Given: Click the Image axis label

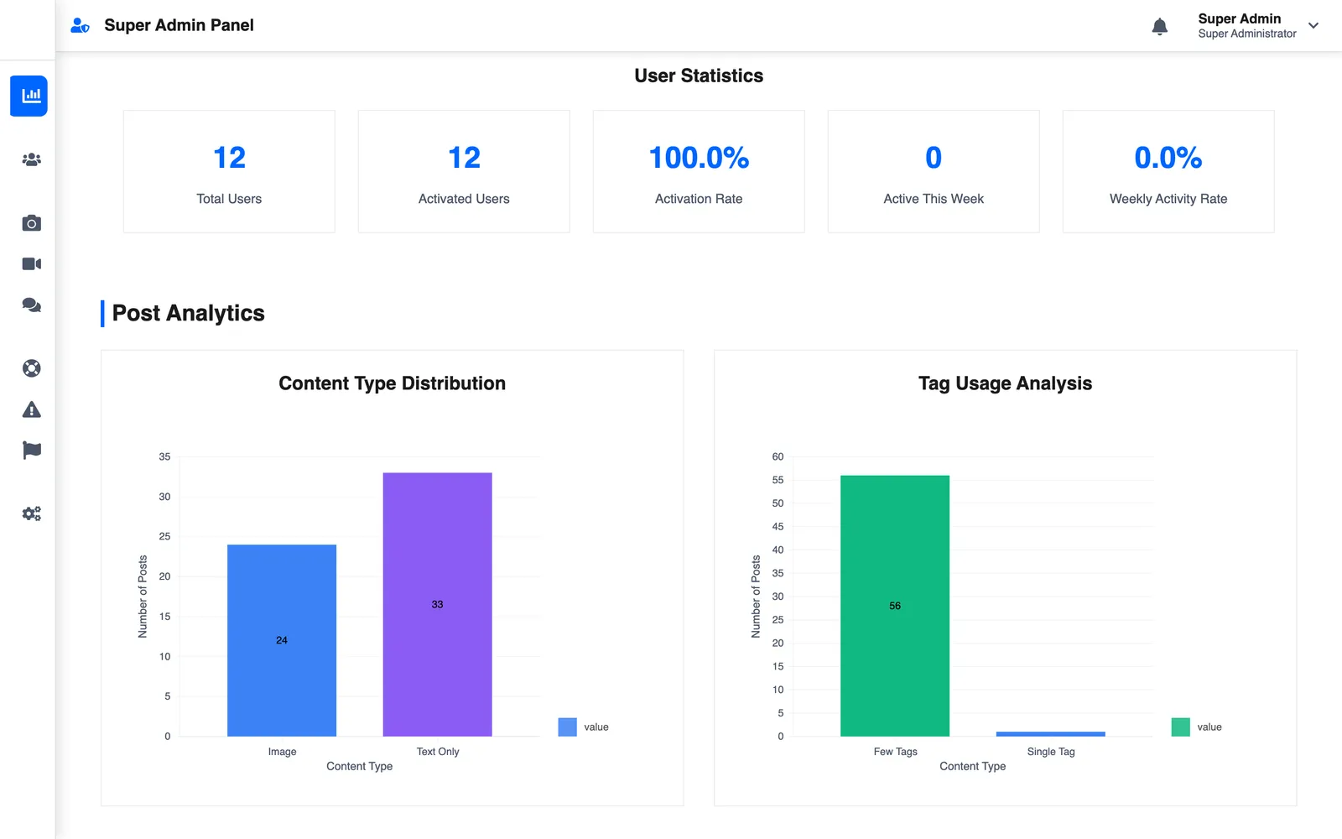Looking at the screenshot, I should coord(282,752).
